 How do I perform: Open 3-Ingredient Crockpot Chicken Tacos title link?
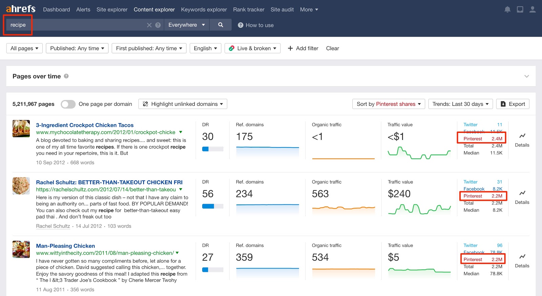click(x=85, y=125)
